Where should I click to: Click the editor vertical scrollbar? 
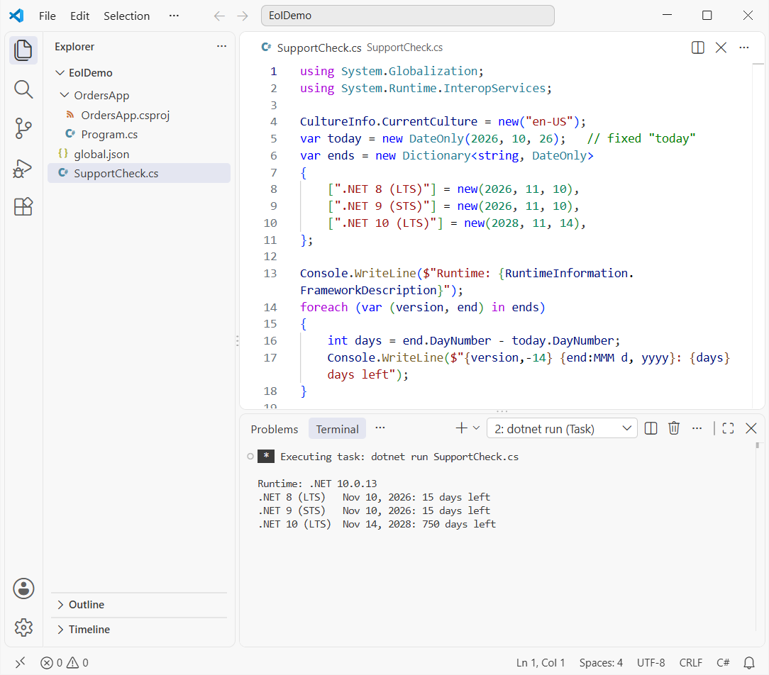click(x=758, y=235)
